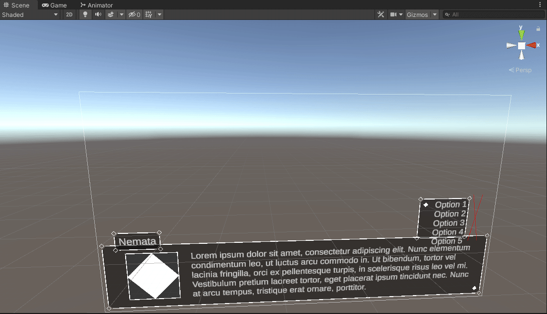Click the red X axis cone on gizmo

533,45
